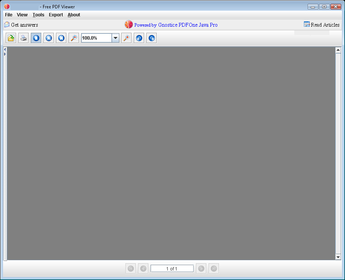345x280 pixels.
Task: Open the zoom percentage dropdown arrow
Action: pos(115,38)
